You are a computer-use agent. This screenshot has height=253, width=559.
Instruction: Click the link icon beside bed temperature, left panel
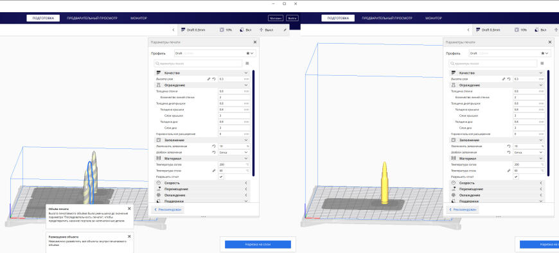point(214,171)
